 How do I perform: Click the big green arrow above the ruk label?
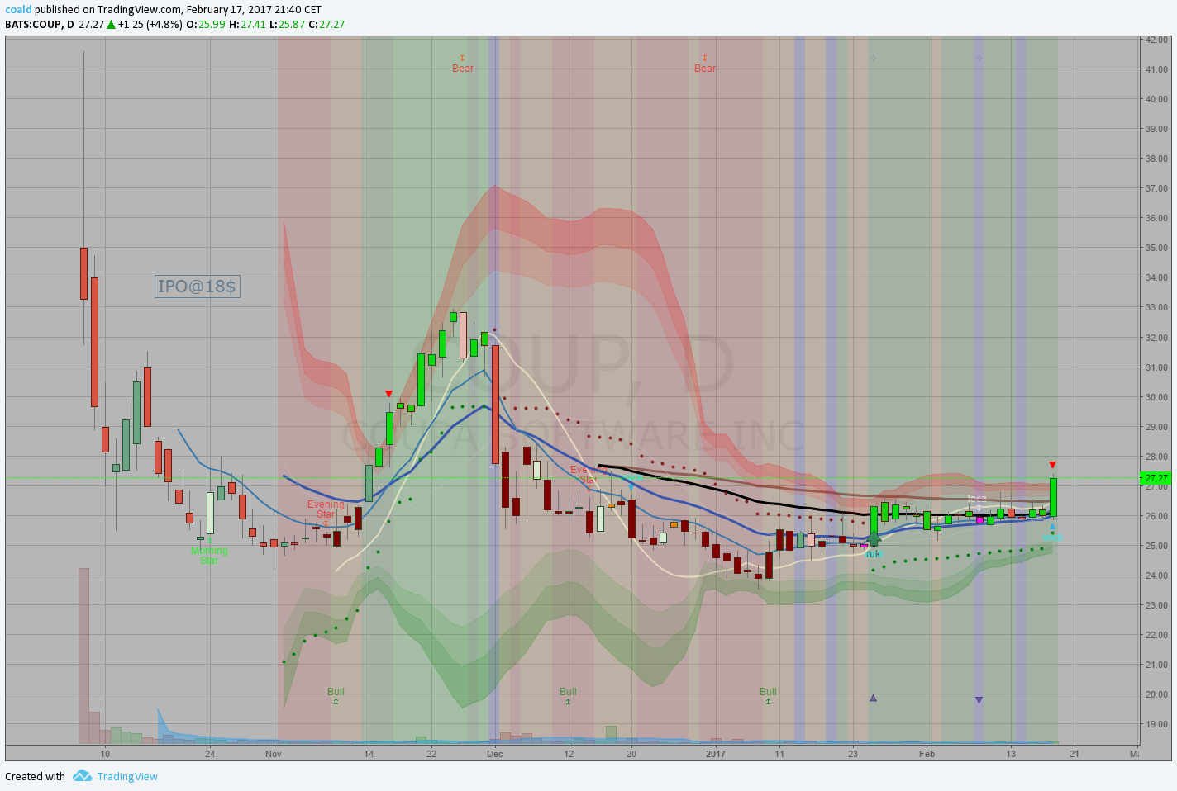point(874,539)
